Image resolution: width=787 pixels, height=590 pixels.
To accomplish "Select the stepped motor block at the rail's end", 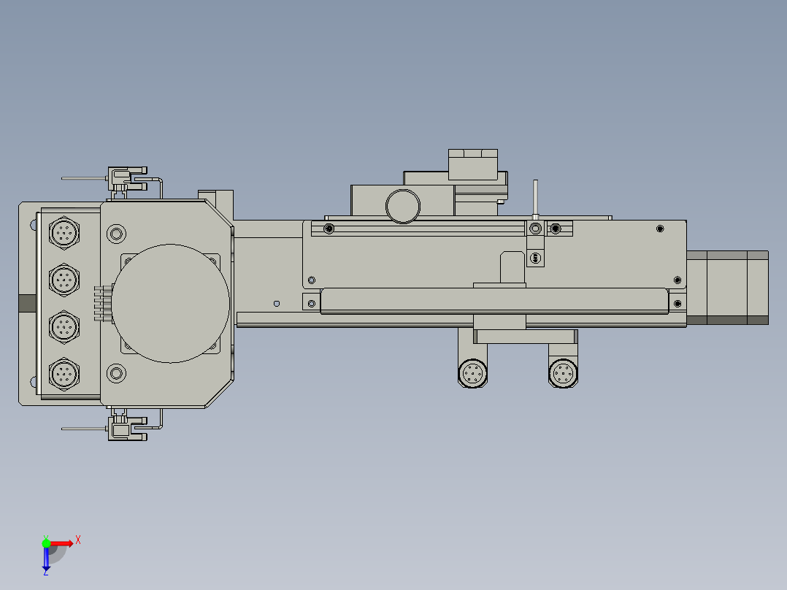I will click(x=727, y=288).
